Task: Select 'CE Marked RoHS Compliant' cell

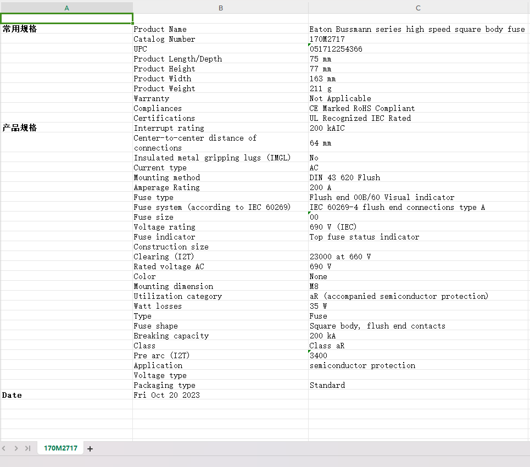Action: coord(419,108)
